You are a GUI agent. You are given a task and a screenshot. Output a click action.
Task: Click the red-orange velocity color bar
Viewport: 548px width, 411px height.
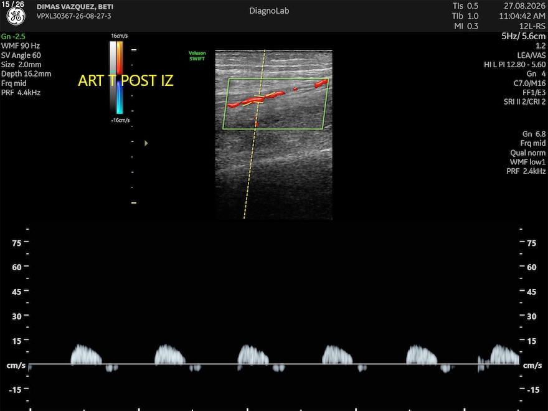pos(120,58)
